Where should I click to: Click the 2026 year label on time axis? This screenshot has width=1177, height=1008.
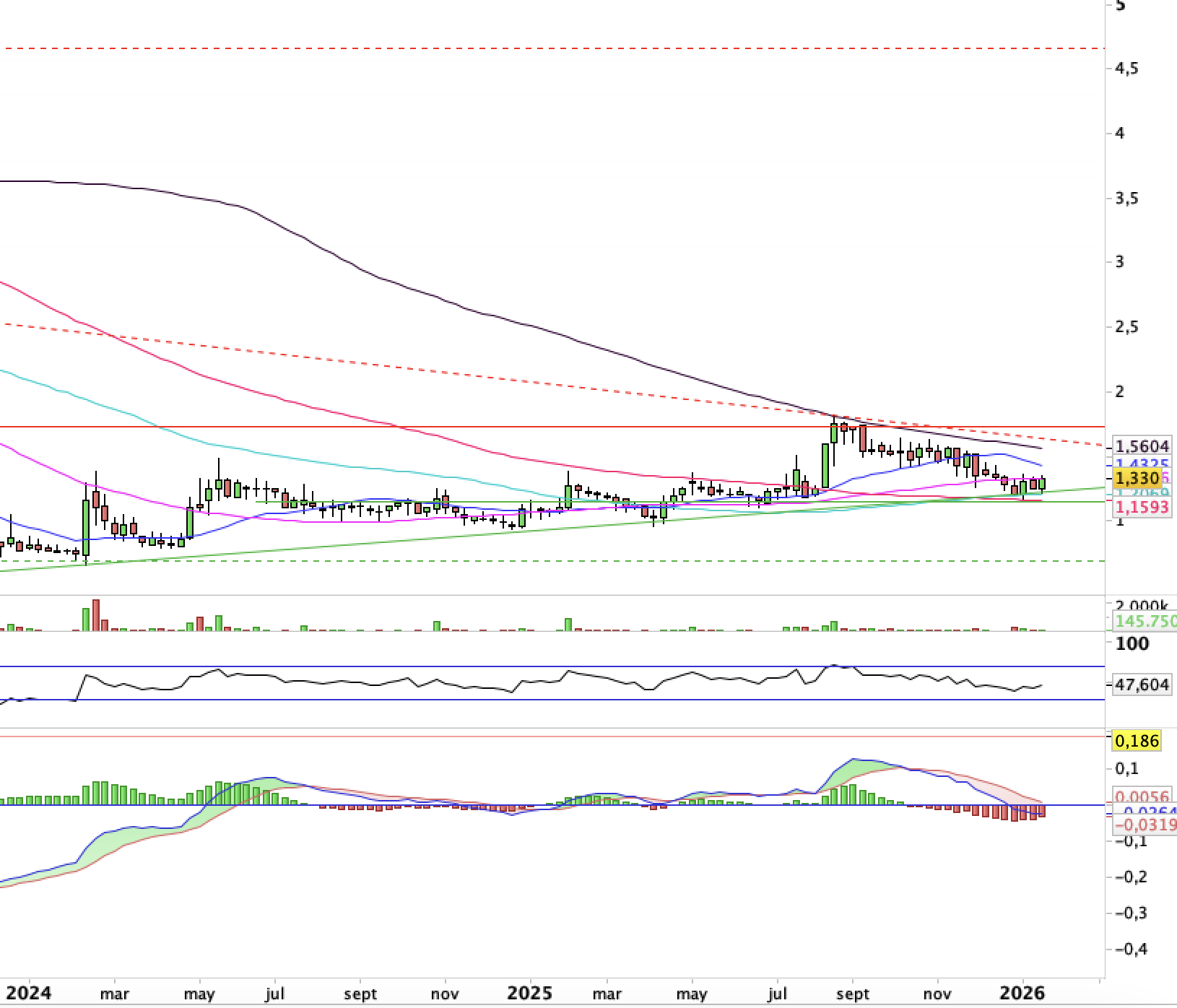click(x=1022, y=993)
